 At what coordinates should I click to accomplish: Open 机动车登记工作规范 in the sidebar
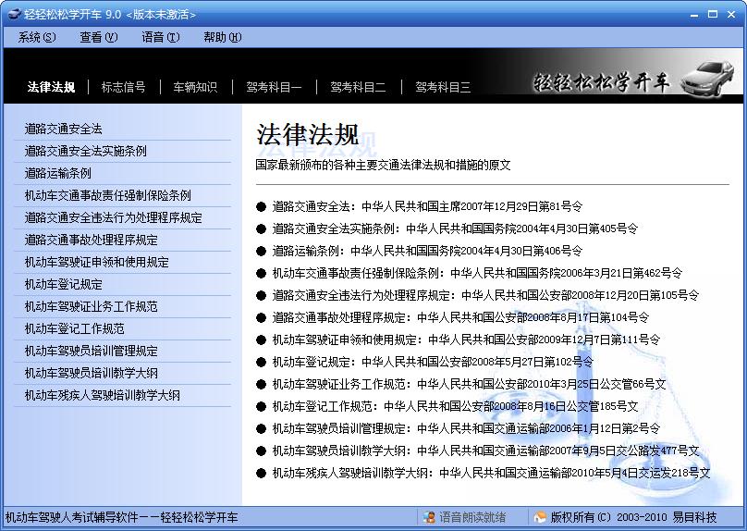74,329
